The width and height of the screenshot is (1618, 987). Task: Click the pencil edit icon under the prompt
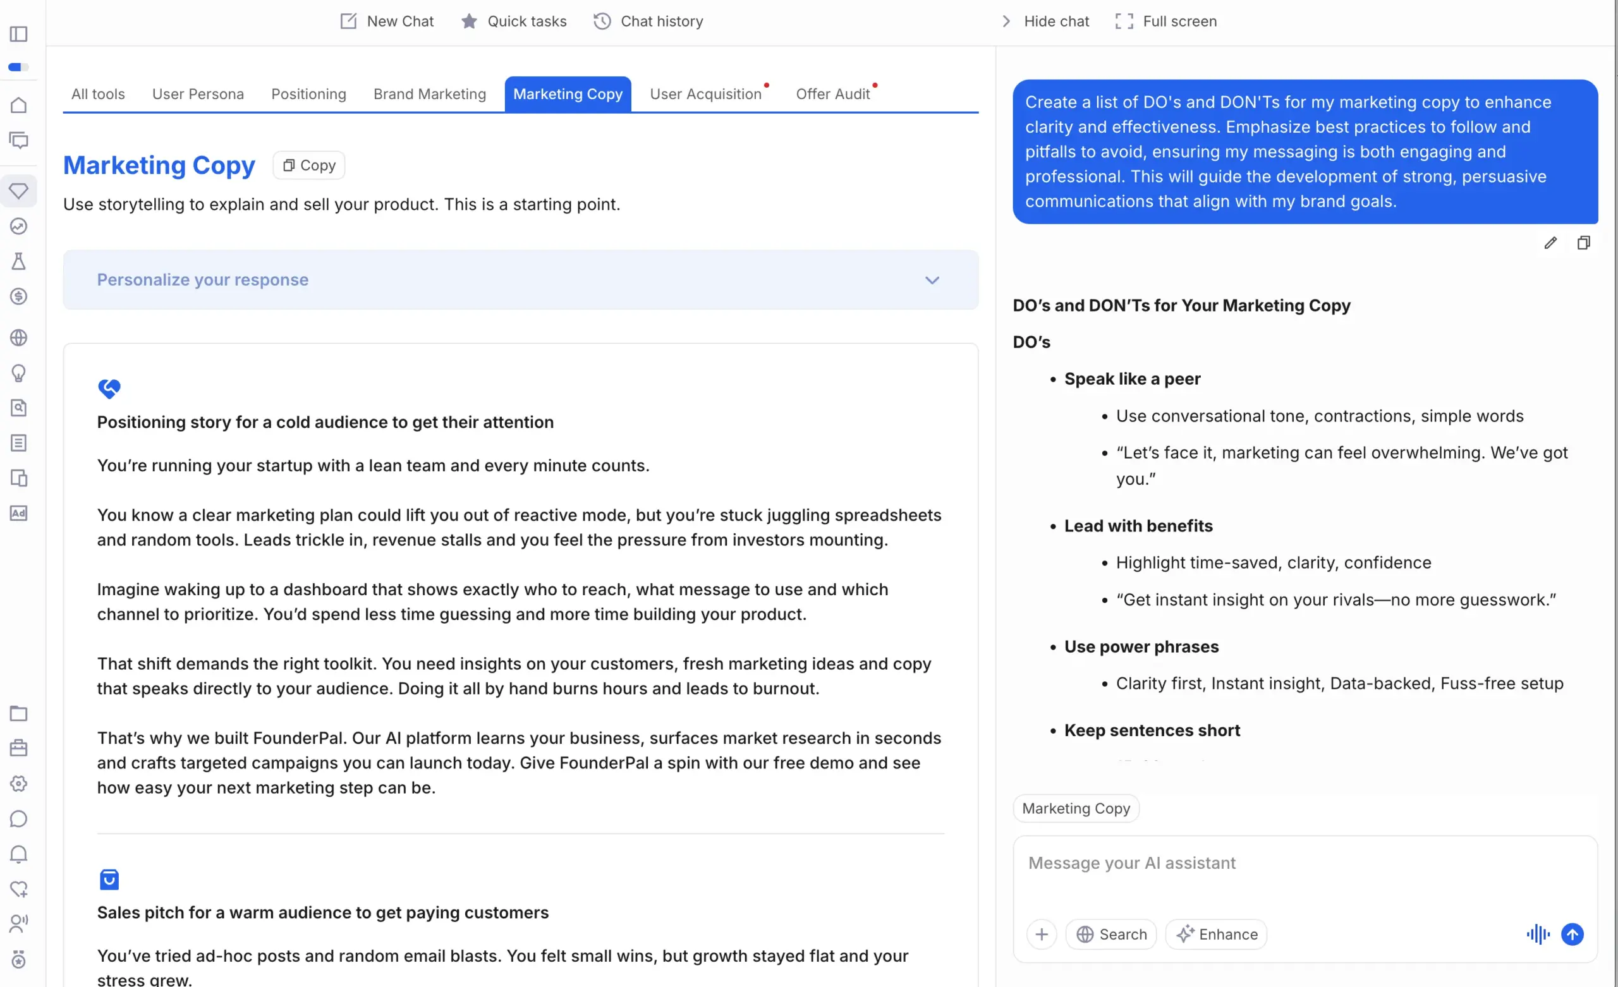[x=1551, y=243]
